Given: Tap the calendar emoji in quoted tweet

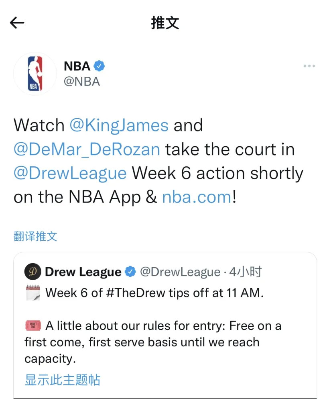Looking at the screenshot, I should coord(33,293).
